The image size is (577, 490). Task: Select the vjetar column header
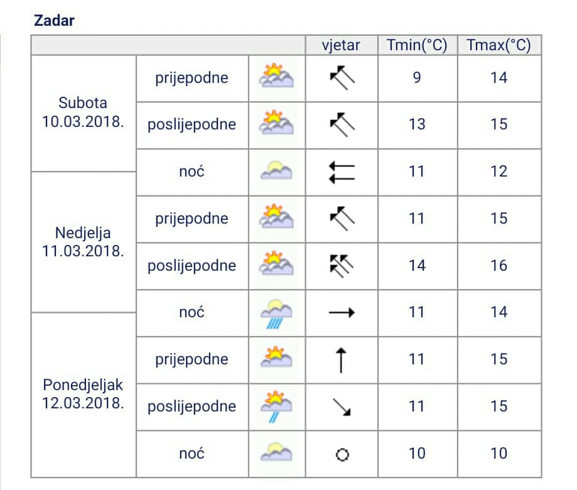pyautogui.click(x=341, y=45)
